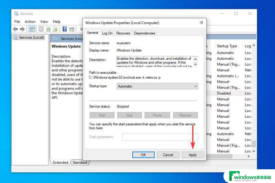Open the Properties toolbar icon in Services
This screenshot has height=183, width=275.
point(41,29)
